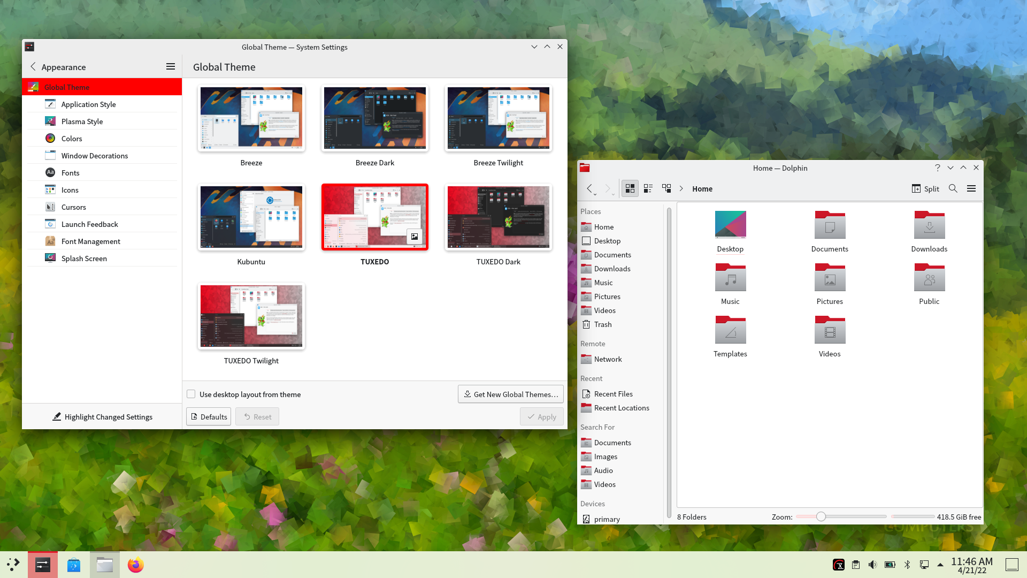Open the Fonts settings page
The height and width of the screenshot is (578, 1027).
click(x=102, y=173)
